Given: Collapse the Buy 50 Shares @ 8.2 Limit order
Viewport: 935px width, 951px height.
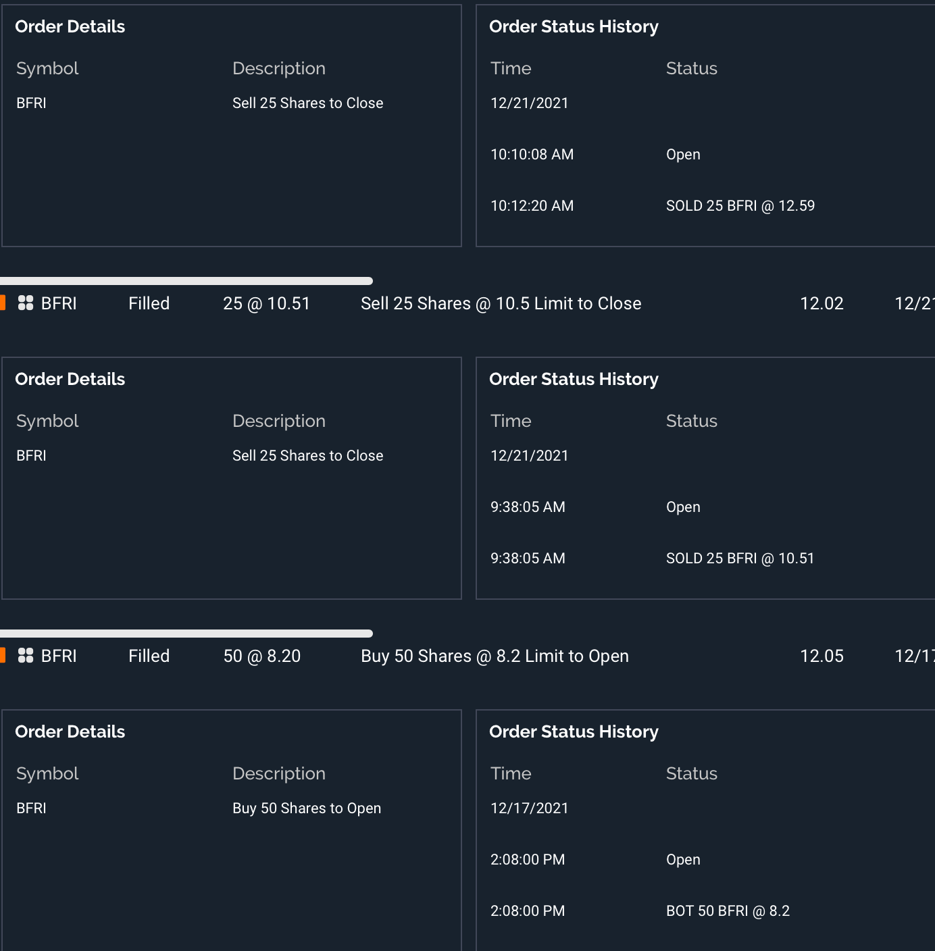Looking at the screenshot, I should pos(495,657).
